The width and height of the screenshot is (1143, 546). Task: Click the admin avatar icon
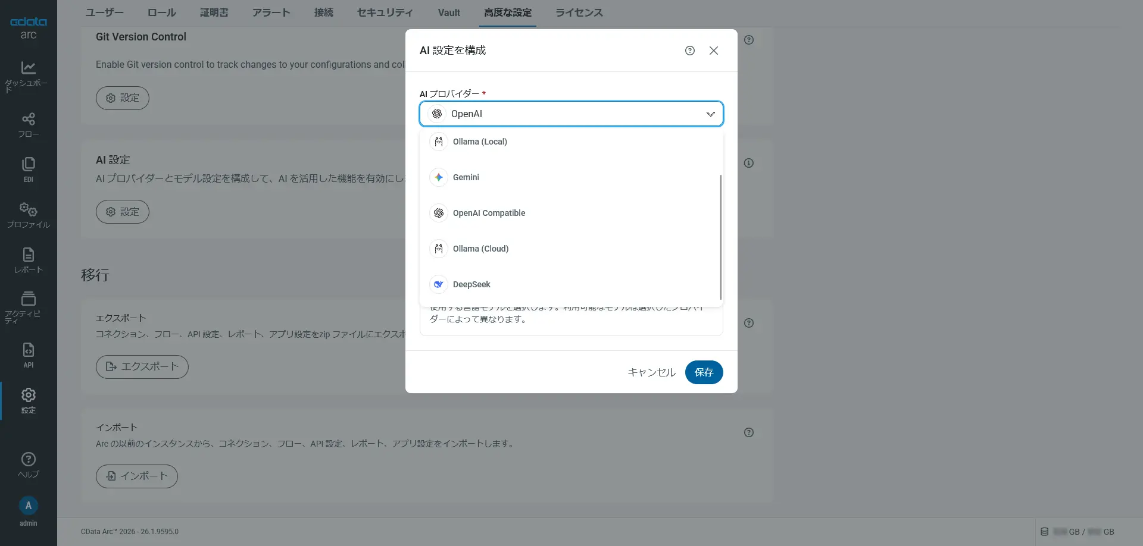click(28, 506)
